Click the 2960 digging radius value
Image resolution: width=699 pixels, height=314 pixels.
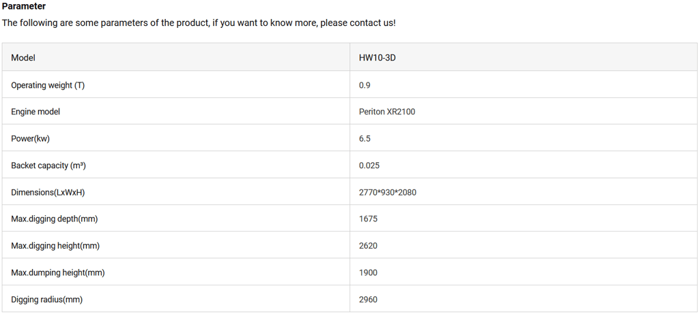(368, 299)
